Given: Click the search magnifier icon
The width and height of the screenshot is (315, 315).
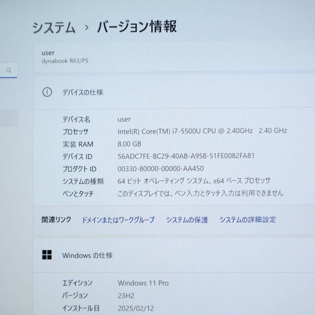Looking at the screenshot, I should coord(9,70).
